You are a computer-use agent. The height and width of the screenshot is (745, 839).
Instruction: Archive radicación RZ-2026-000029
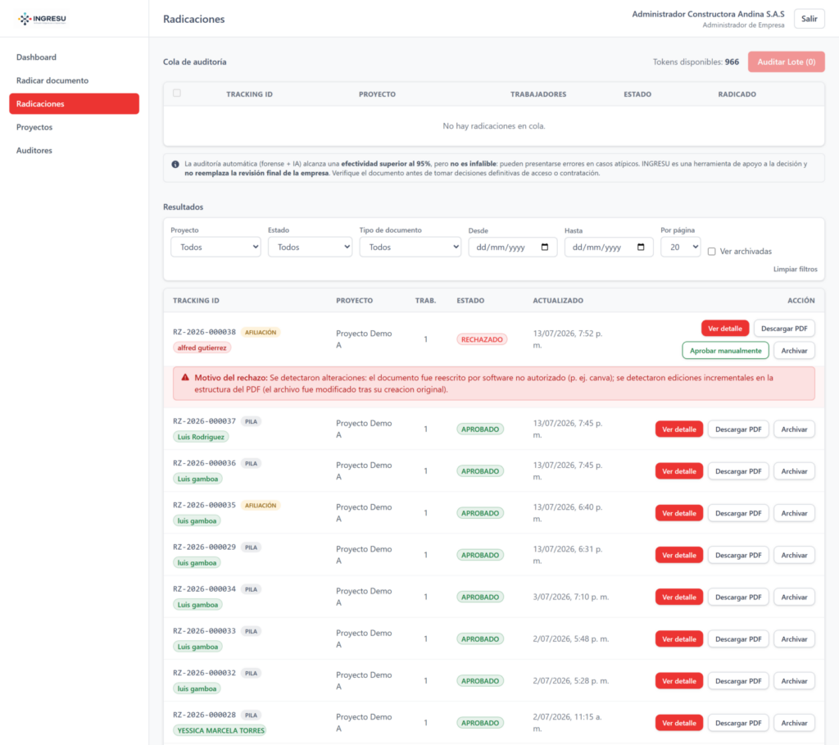pos(794,555)
